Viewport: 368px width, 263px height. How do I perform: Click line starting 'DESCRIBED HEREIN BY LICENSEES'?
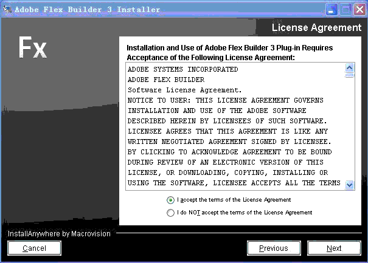click(227, 121)
